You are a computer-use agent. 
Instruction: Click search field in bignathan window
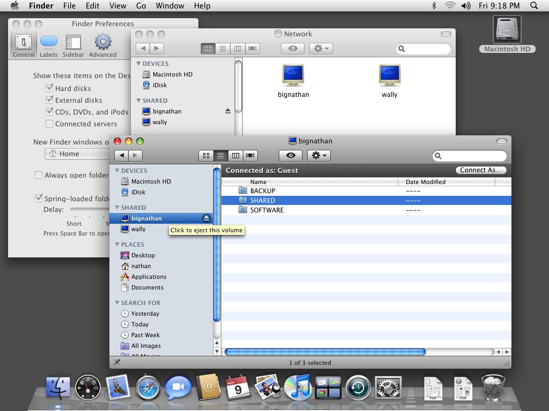(x=469, y=156)
